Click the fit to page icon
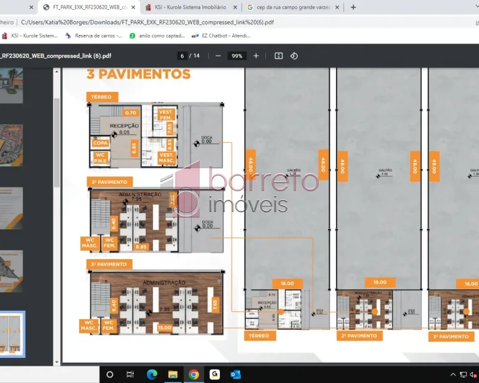 [x=279, y=56]
